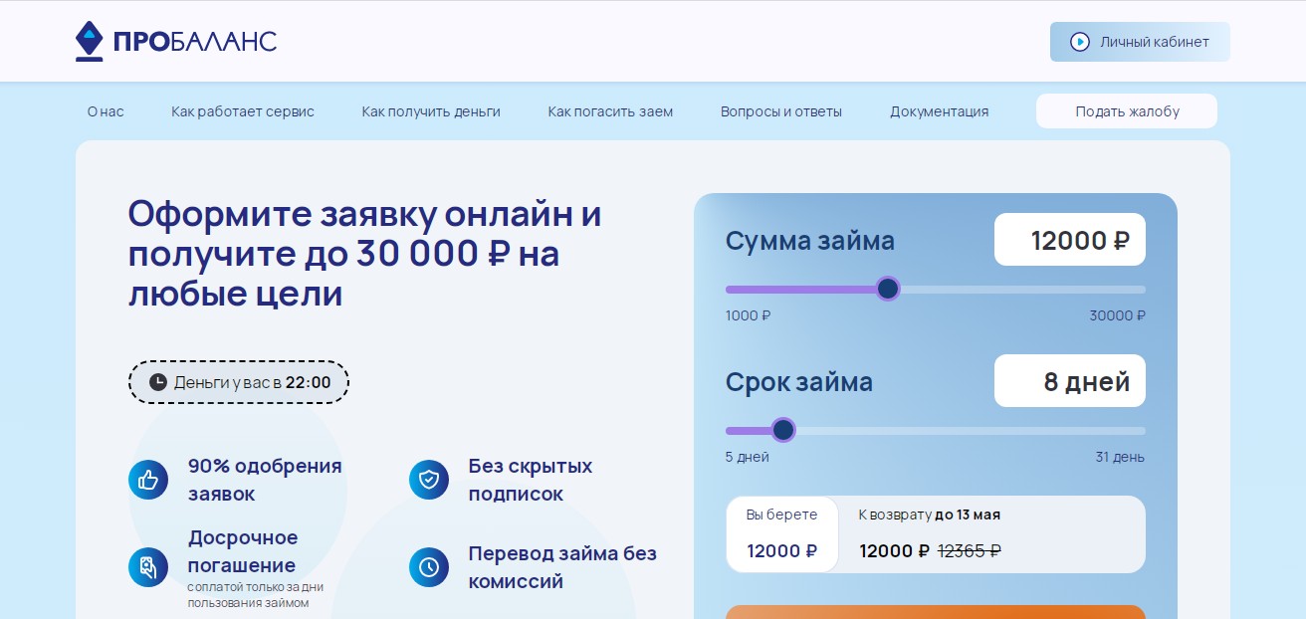Click the Деньги у вас в 22:00 badge
Screen dimensions: 1306x619
coord(239,382)
